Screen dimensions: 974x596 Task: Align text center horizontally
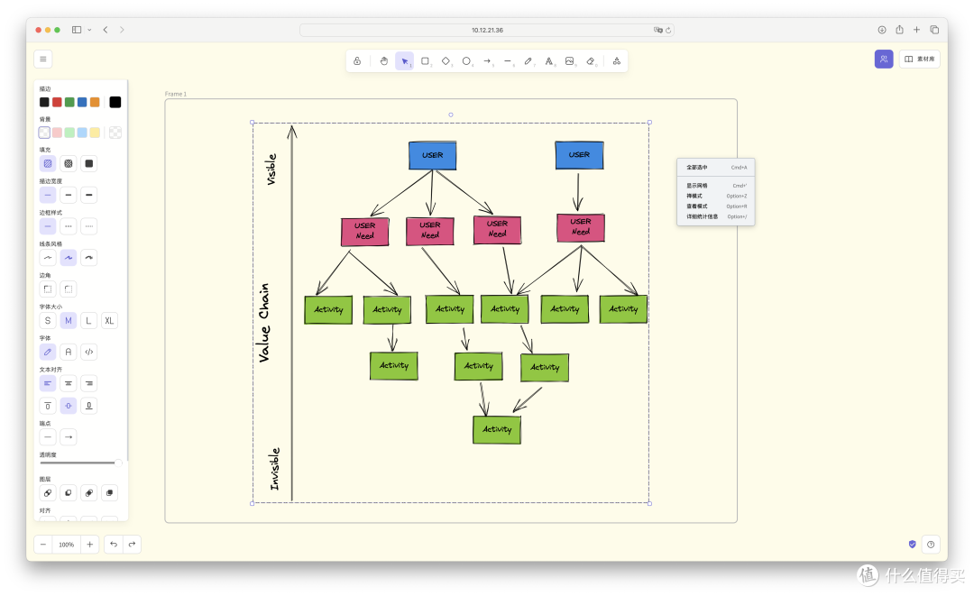point(69,383)
